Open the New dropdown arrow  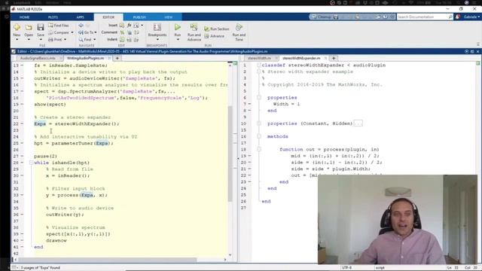click(x=17, y=40)
